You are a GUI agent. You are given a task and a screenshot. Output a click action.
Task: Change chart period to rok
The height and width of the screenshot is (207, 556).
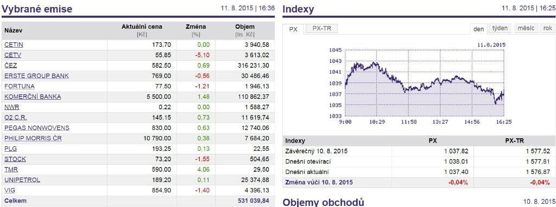(547, 28)
